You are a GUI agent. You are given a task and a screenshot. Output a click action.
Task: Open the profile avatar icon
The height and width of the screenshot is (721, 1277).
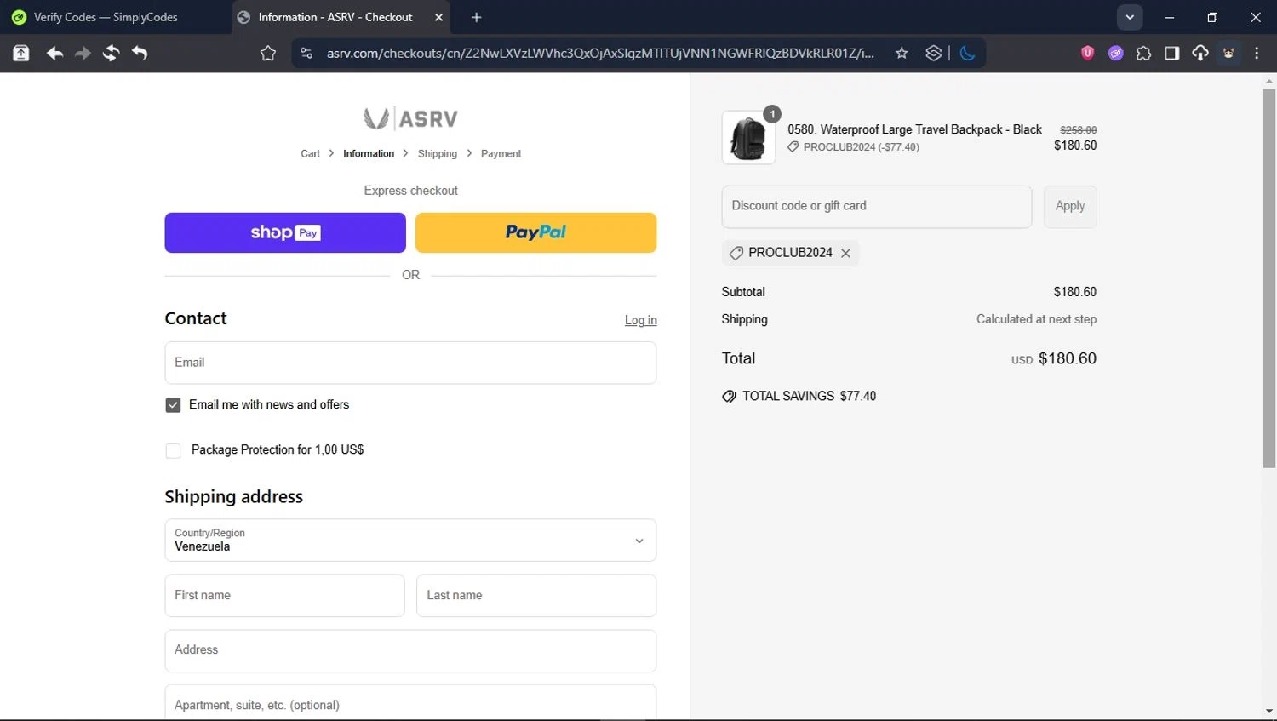1228,54
